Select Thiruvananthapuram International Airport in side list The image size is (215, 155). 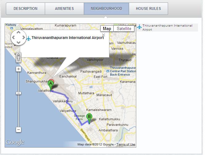pyautogui.click(x=167, y=28)
